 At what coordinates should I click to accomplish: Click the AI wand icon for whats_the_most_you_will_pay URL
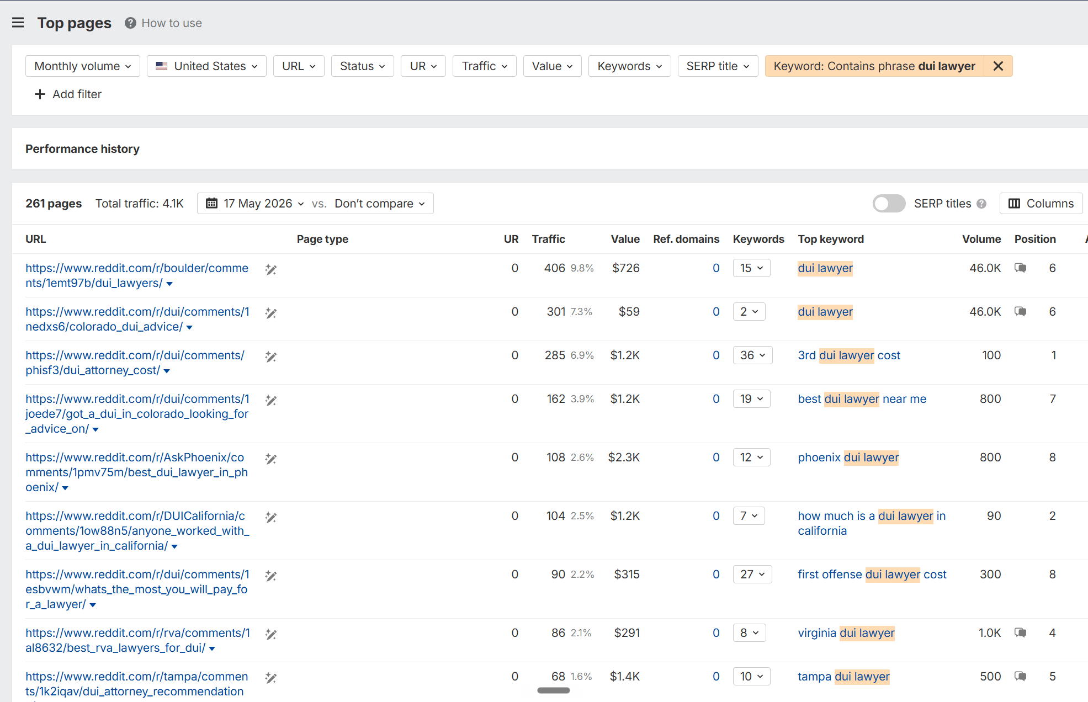pos(270,576)
